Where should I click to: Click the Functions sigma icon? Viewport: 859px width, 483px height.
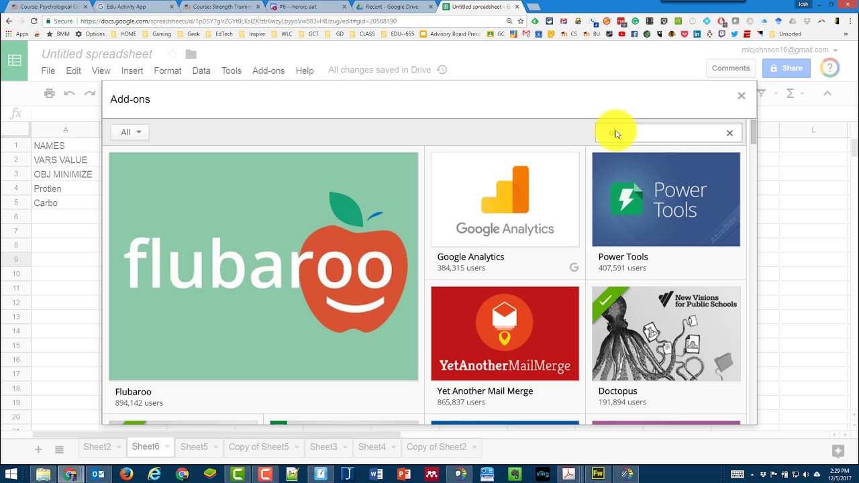(x=791, y=93)
